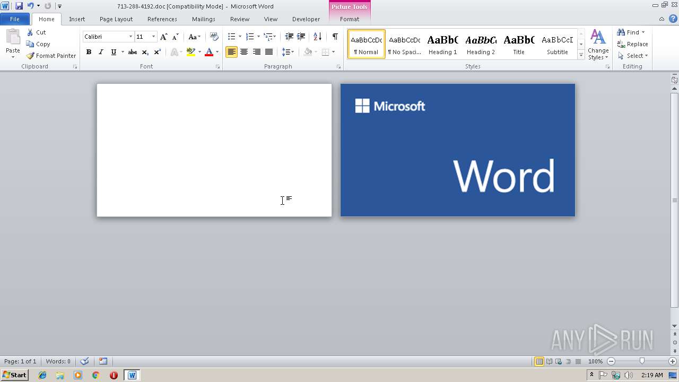Switch to the Page Layout tab

[116, 19]
